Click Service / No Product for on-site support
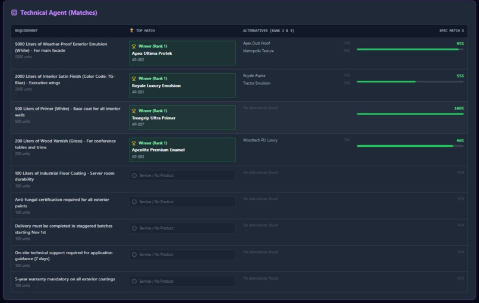The width and height of the screenshot is (479, 303). [182, 254]
